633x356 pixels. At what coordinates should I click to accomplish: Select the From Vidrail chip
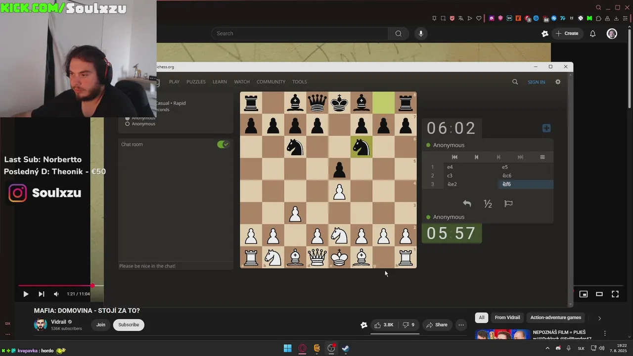(507, 317)
